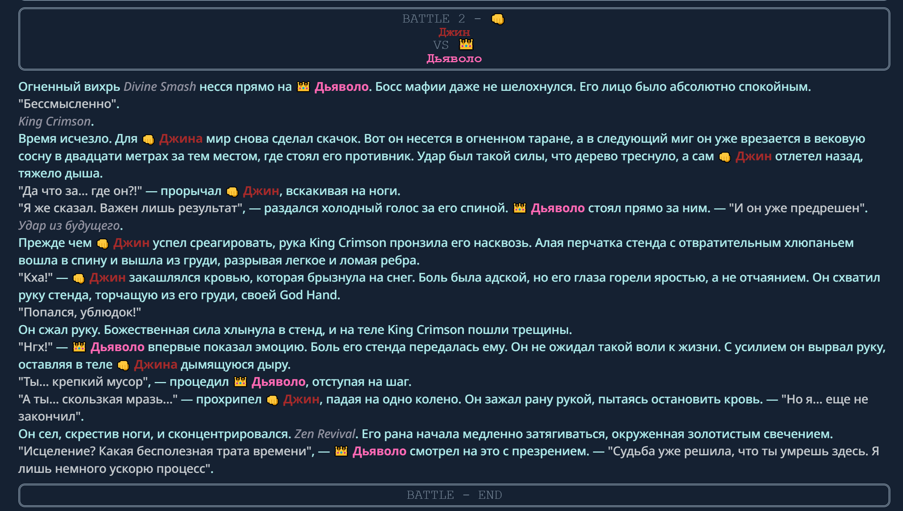Click the pink Дьяволо name in the header
This screenshot has height=511, width=903.
[454, 58]
